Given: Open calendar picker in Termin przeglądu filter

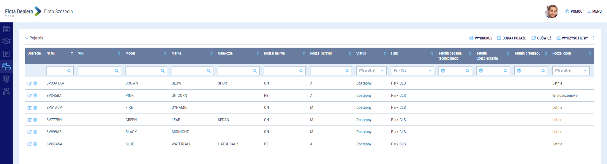Looking at the screenshot, I should tap(519, 71).
